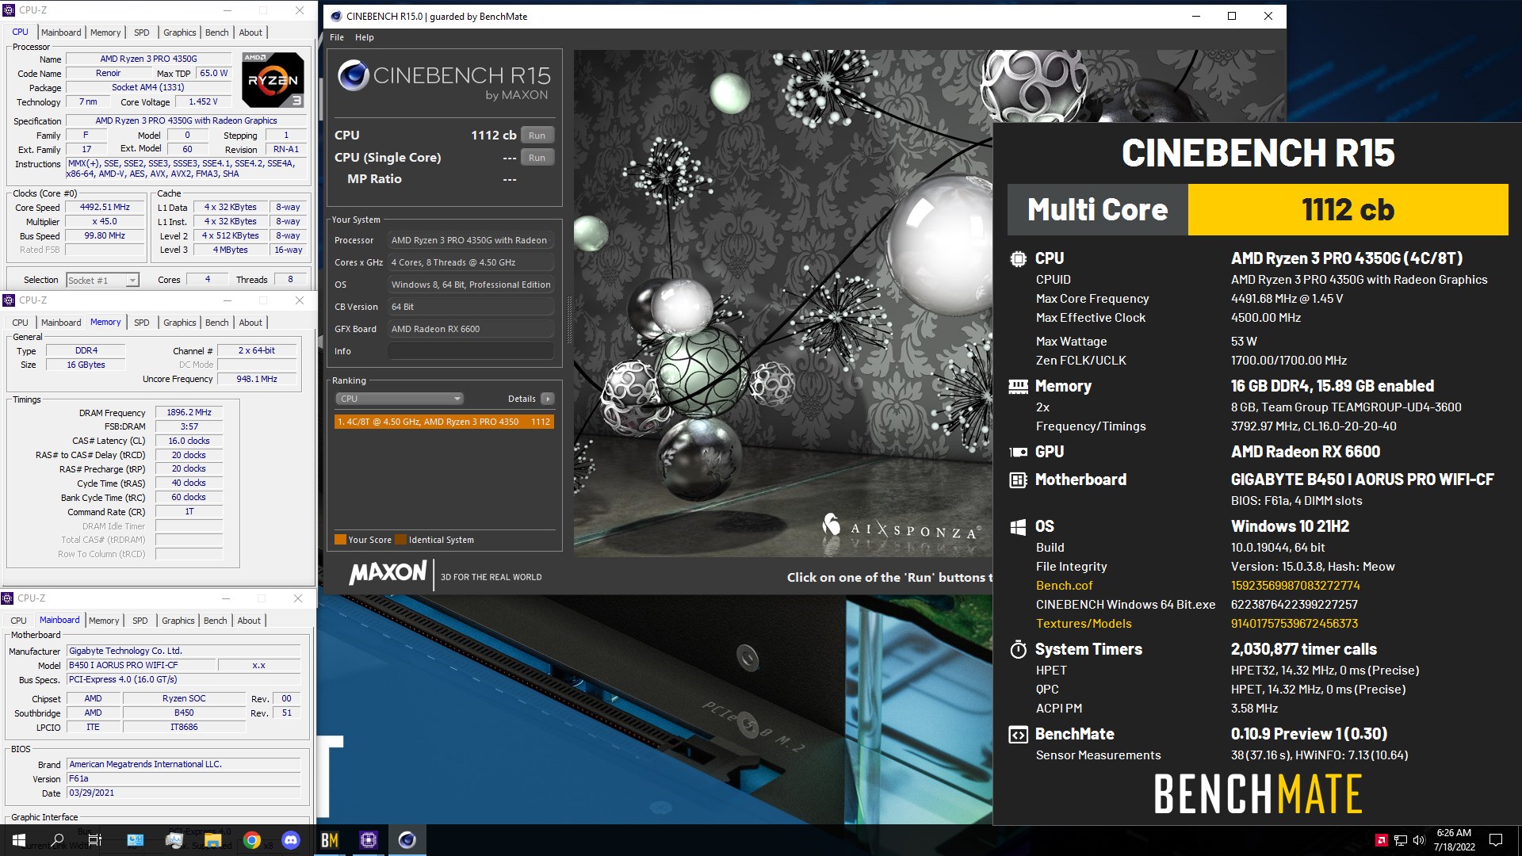
Task: Run the CPU multi-core benchmark
Action: tap(537, 136)
